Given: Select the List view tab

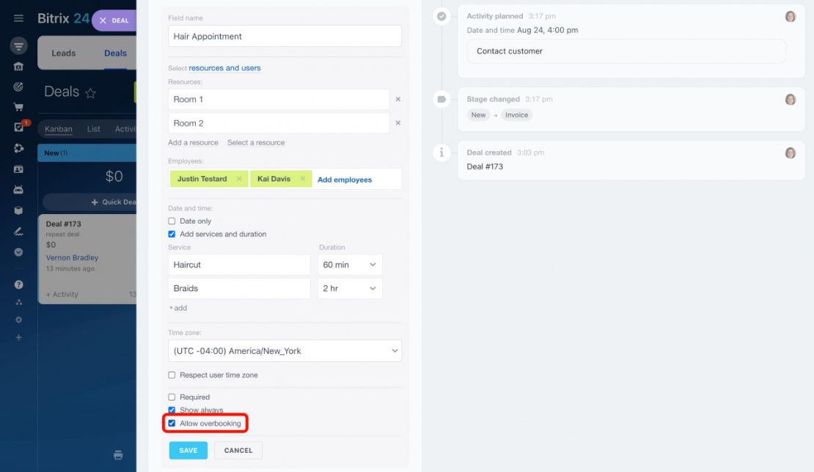Looking at the screenshot, I should [93, 129].
